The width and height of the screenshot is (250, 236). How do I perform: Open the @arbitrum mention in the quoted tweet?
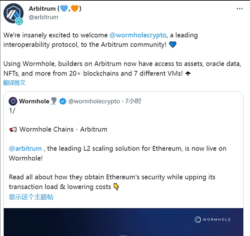[x=25, y=148]
